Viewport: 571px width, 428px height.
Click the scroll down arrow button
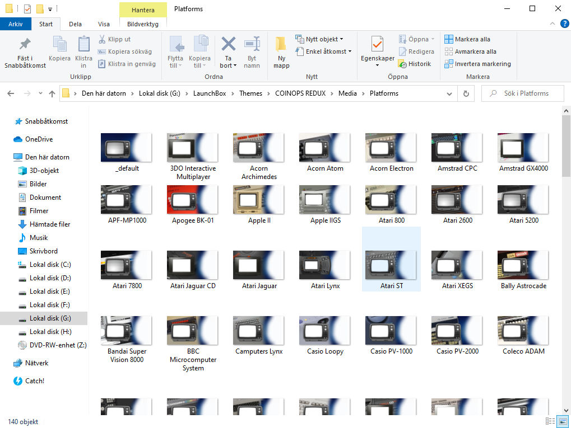point(566,410)
